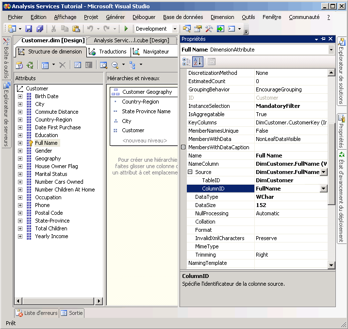Toggle auto-hide pin on Propriétés panel
Viewport: 348px width, 329px height.
point(323,39)
